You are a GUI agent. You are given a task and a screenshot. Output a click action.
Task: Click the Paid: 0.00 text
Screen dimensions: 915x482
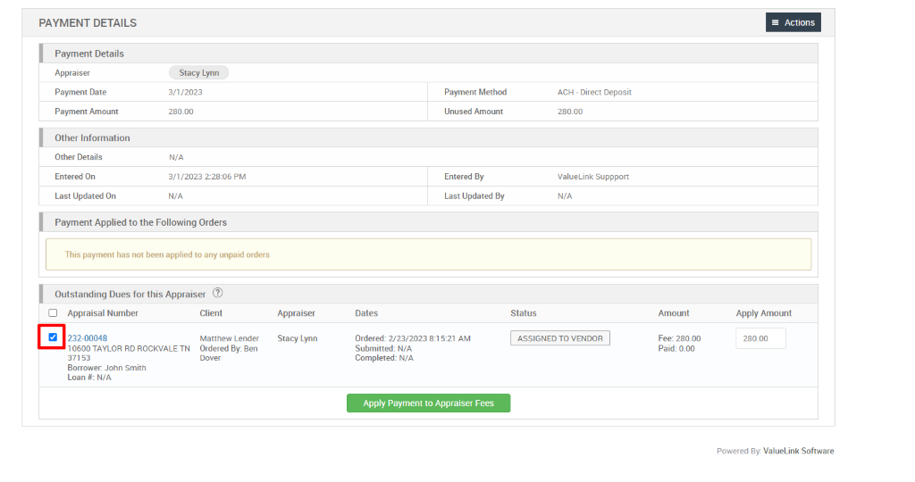tap(676, 348)
